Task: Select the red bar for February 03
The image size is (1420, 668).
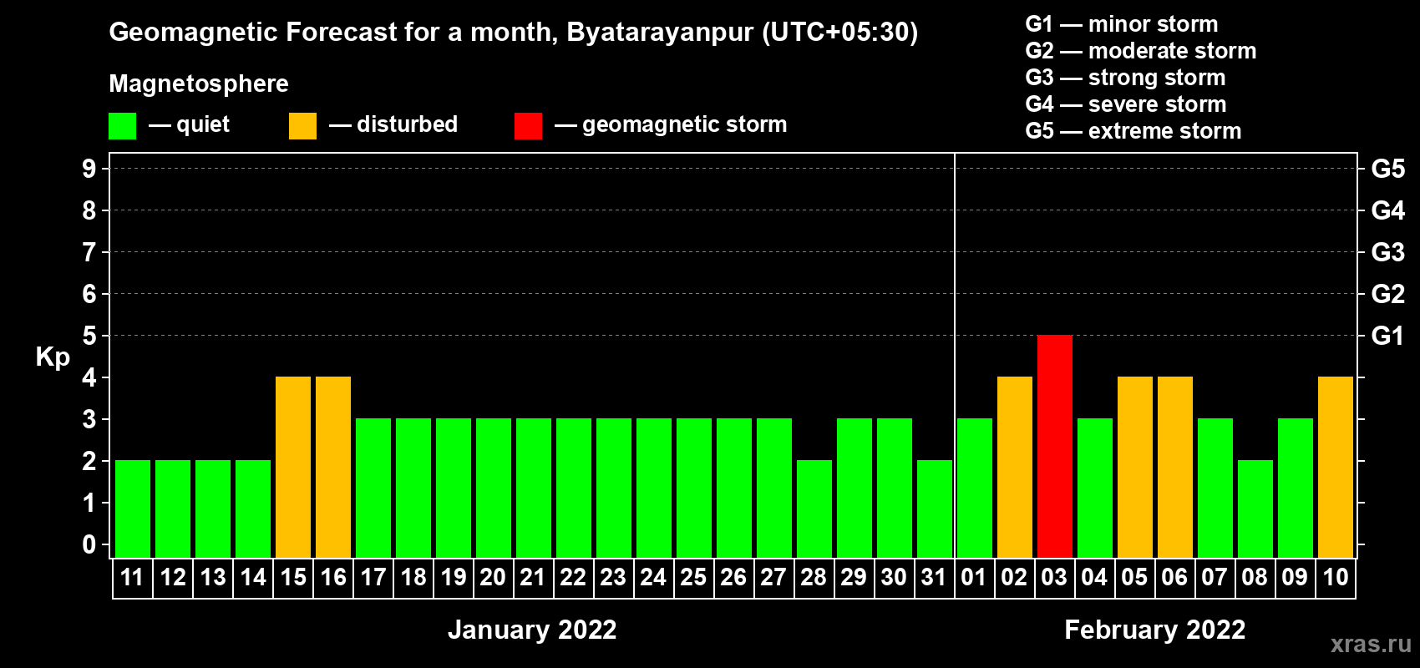Action: 1055,447
